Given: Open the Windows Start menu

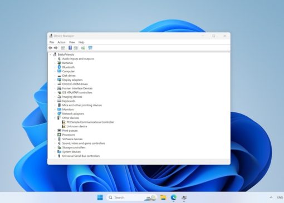Looking at the screenshot, I should click(100, 197).
